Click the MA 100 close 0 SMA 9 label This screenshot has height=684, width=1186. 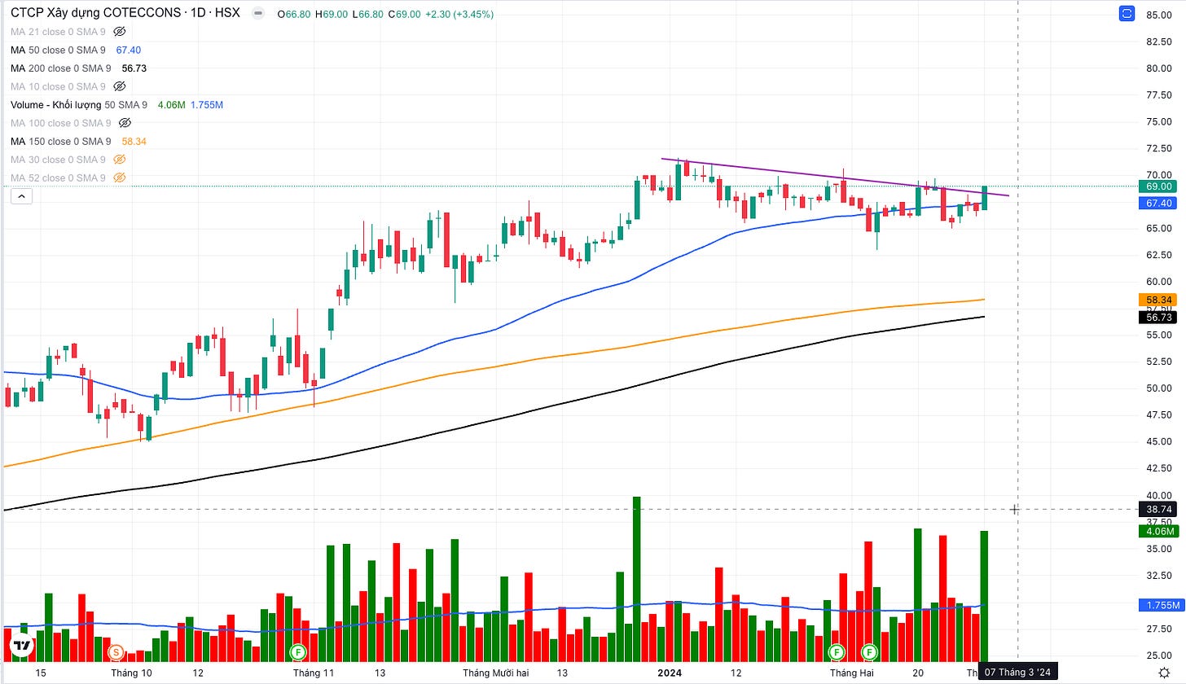61,123
